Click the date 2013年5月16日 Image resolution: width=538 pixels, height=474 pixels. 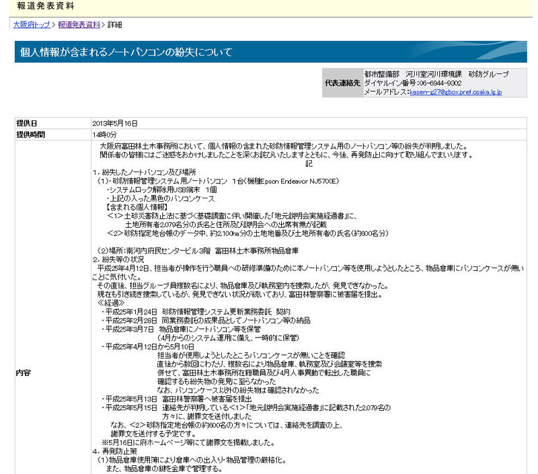pyautogui.click(x=115, y=124)
